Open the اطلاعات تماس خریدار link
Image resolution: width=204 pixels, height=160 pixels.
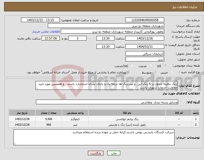point(46,31)
